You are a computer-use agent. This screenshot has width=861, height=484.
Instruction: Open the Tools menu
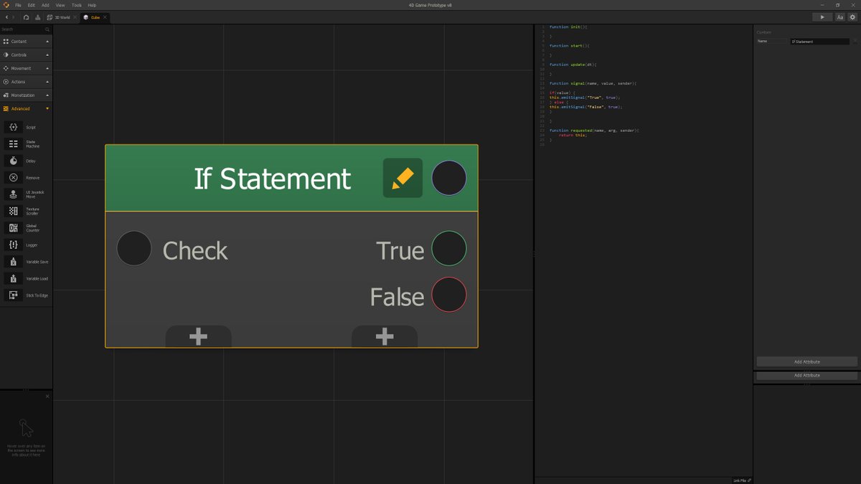tap(77, 4)
